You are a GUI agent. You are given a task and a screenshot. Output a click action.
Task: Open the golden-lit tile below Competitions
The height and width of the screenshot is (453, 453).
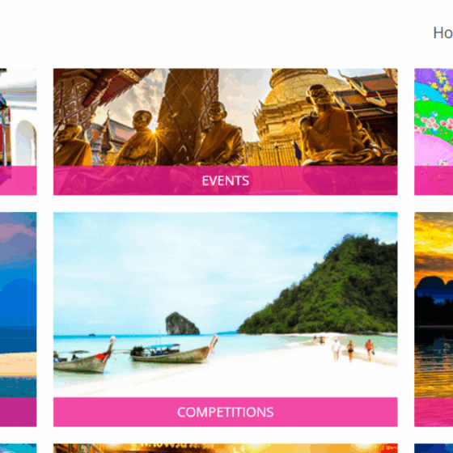click(x=226, y=448)
